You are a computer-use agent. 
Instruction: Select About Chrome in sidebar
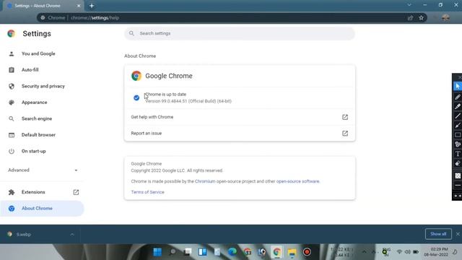(42, 209)
